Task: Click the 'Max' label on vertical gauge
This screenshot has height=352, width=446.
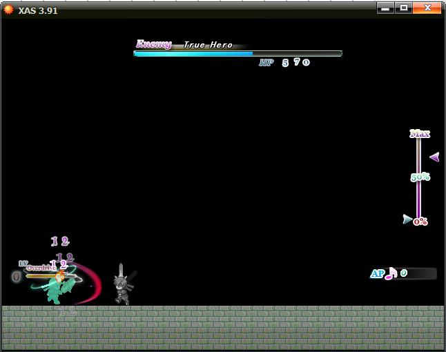Action: click(x=420, y=133)
